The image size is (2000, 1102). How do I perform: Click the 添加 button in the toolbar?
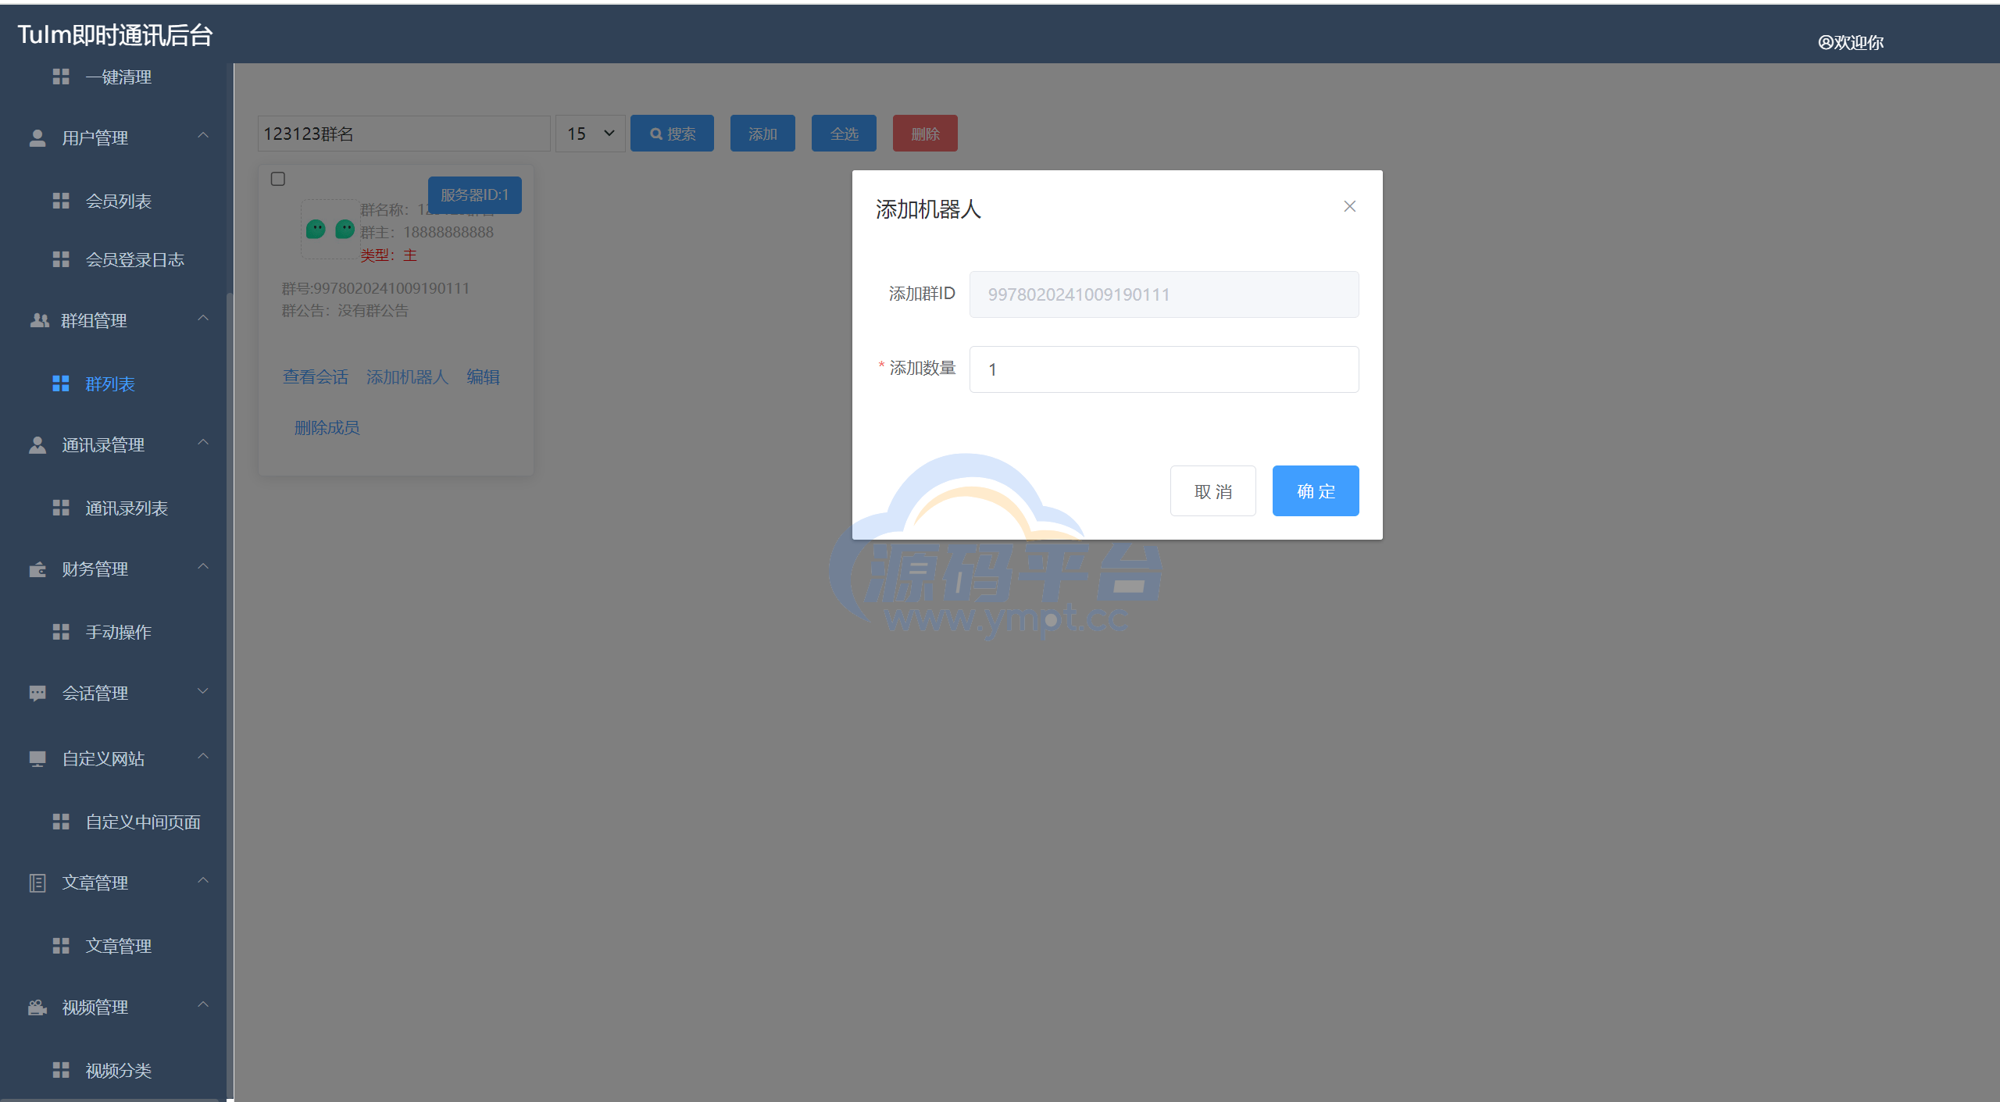click(x=762, y=134)
